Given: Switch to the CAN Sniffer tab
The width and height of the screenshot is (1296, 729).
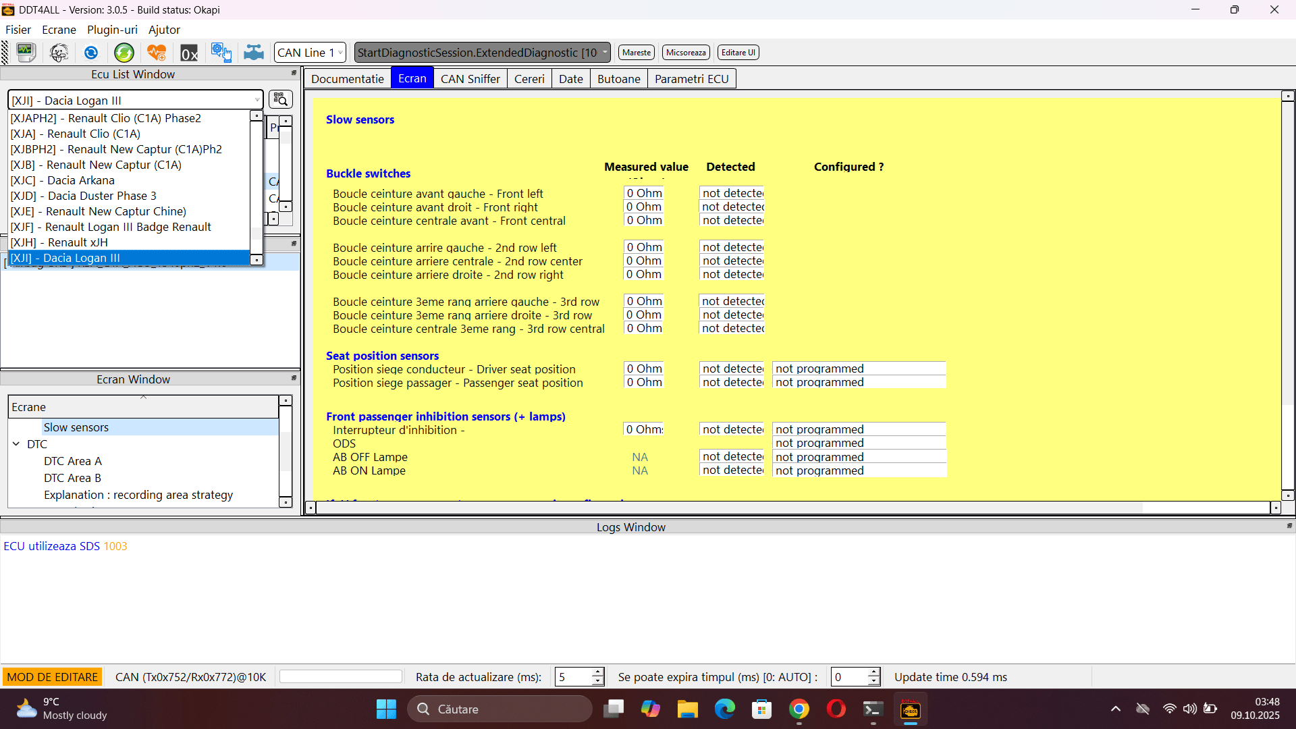Looking at the screenshot, I should point(470,78).
